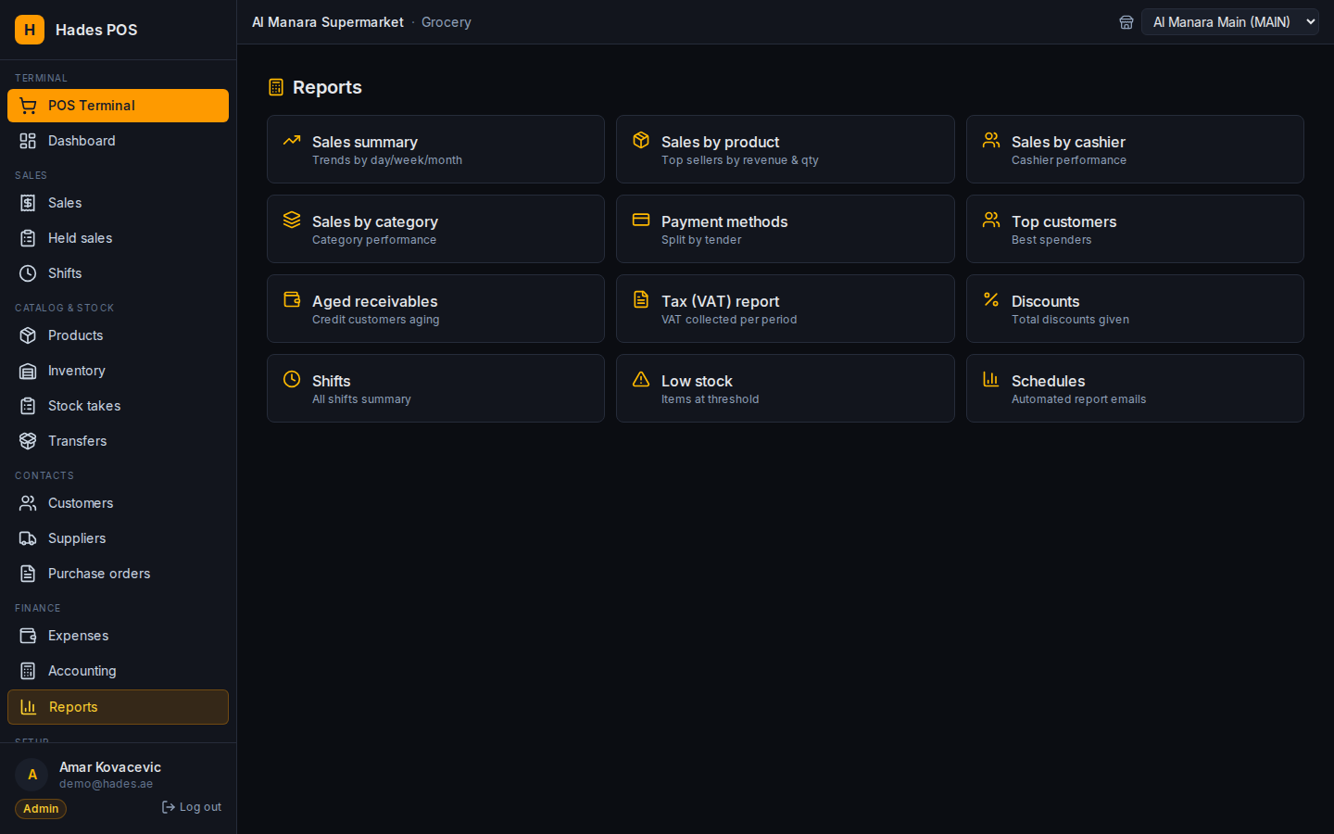Click the Hades POS logo icon

30,30
